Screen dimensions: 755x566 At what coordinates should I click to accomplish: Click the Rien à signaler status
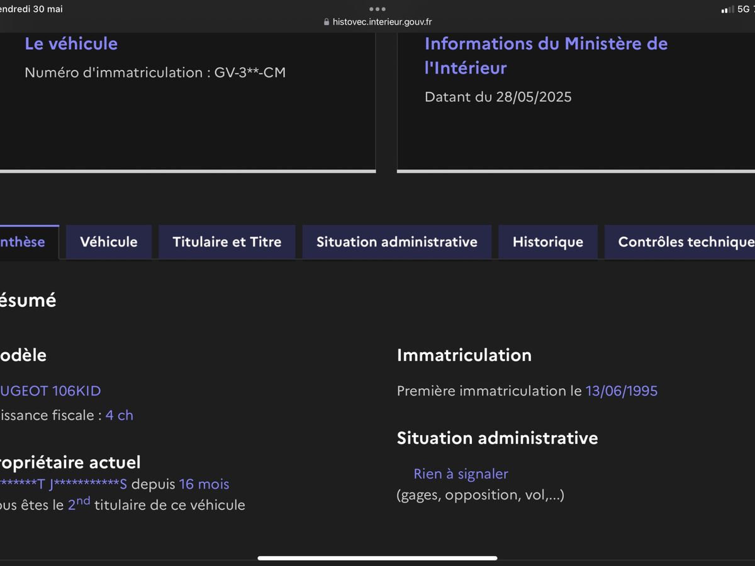(461, 474)
